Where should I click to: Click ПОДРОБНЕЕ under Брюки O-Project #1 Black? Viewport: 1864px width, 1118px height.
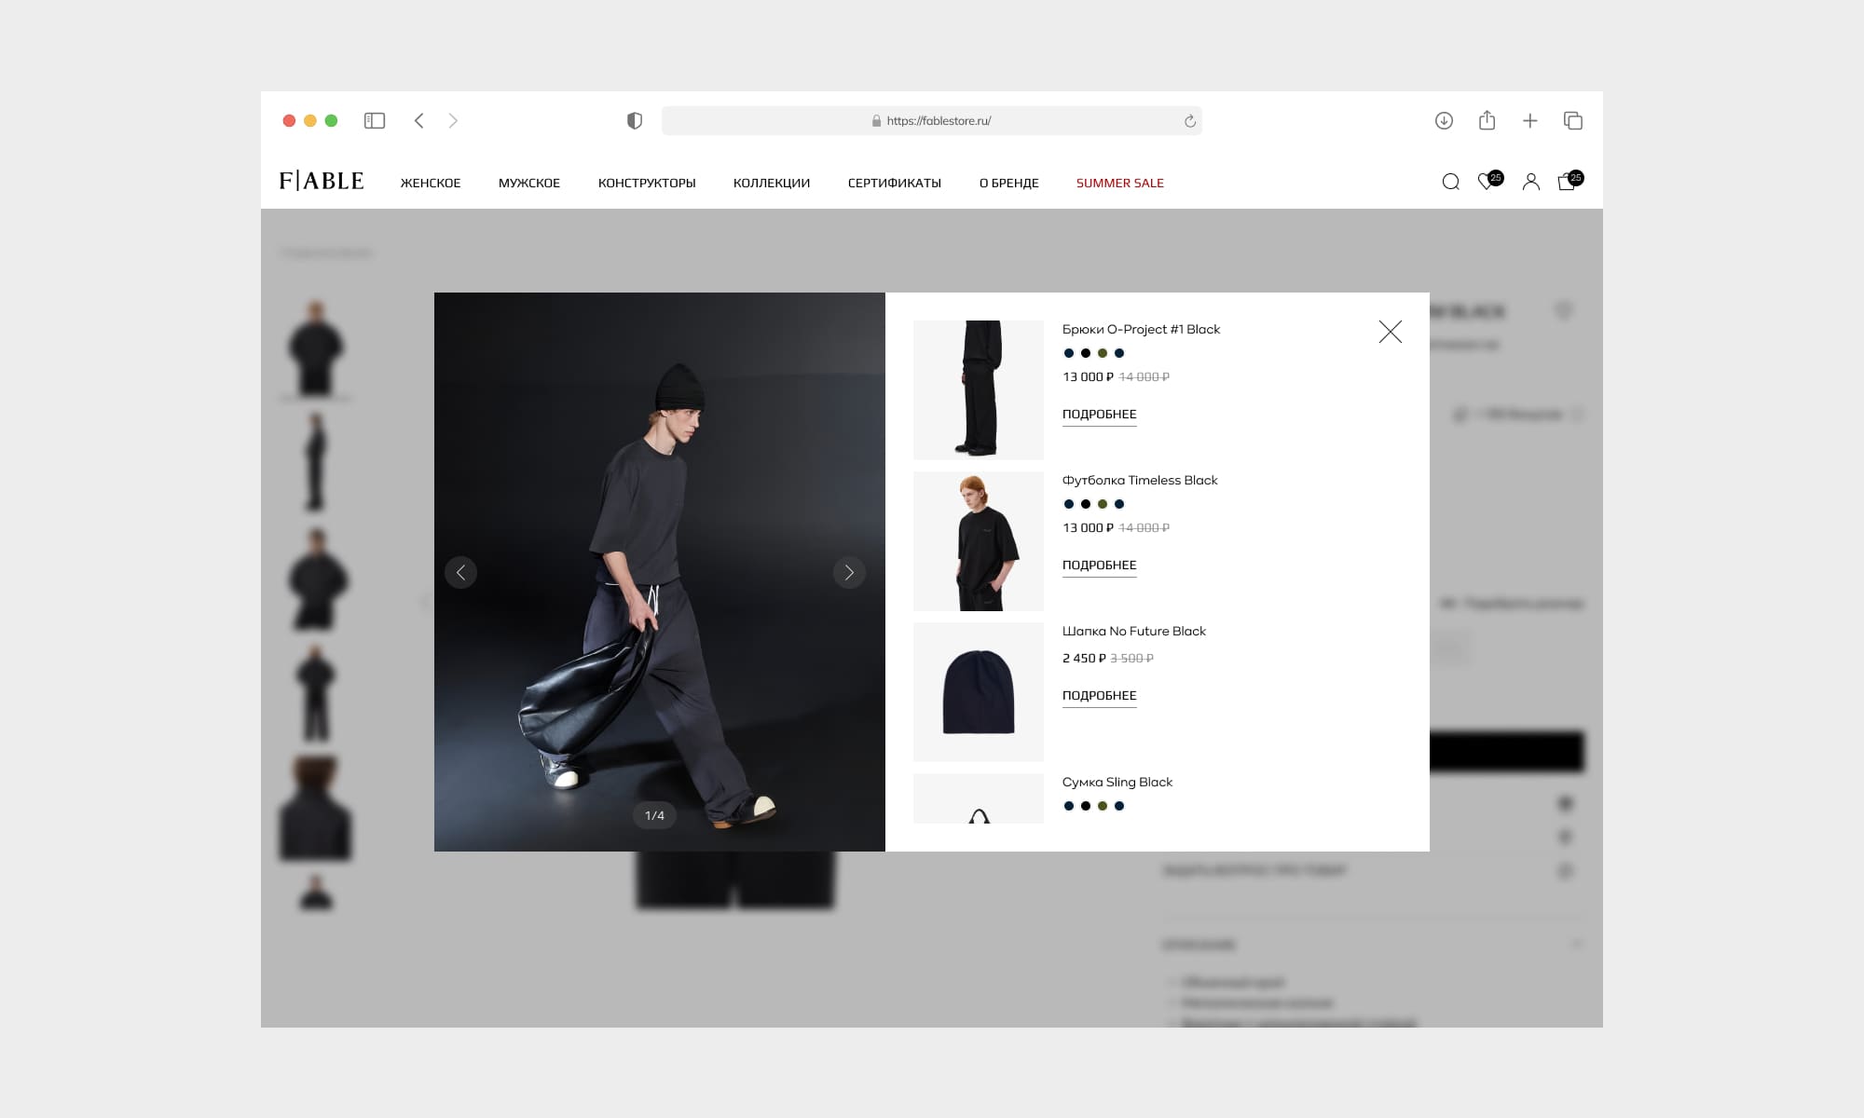click(x=1099, y=414)
